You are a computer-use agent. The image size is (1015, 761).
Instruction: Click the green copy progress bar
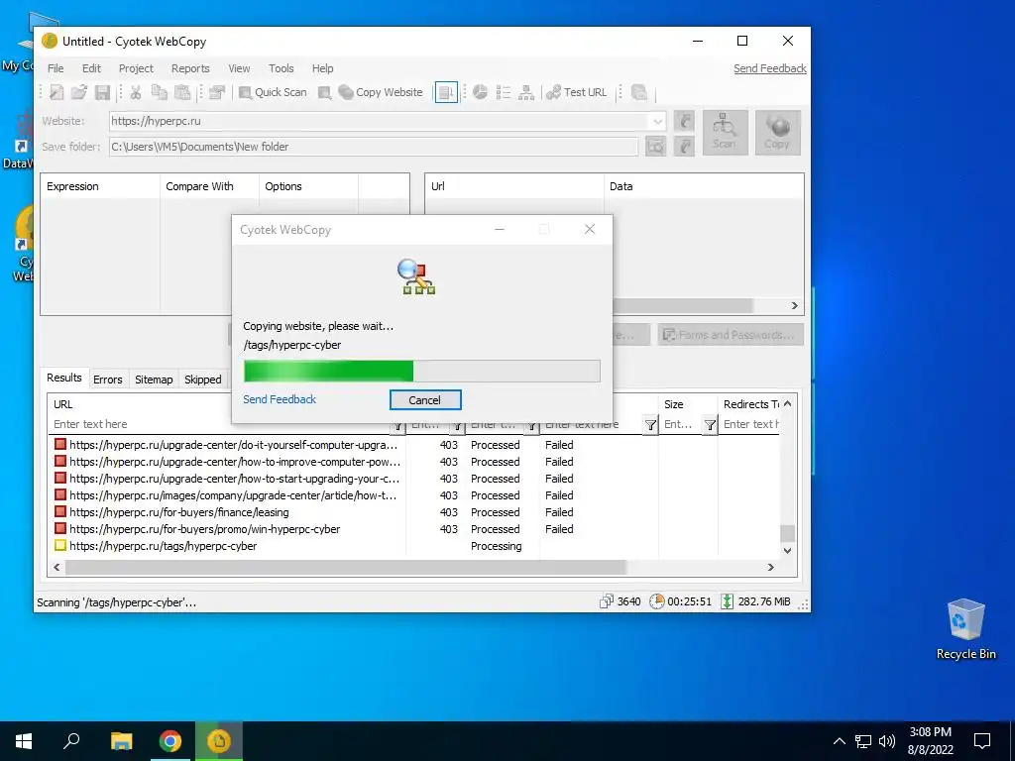pos(422,372)
